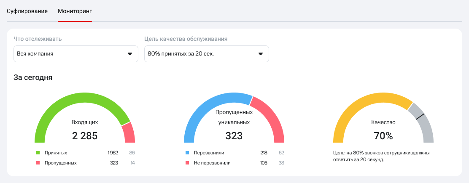Click the 2 285 incoming calls total
Screen dimensions: 469x183
click(x=85, y=136)
